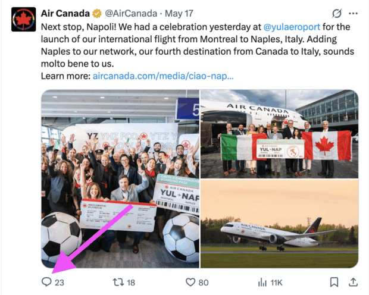This screenshot has width=369, height=295.
Task: Open the reply speech bubble icon
Action: click(47, 282)
